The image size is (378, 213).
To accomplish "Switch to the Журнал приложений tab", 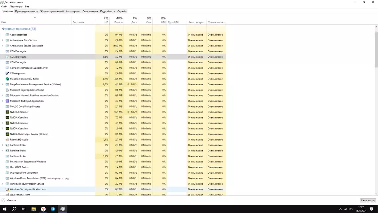I will (52, 11).
